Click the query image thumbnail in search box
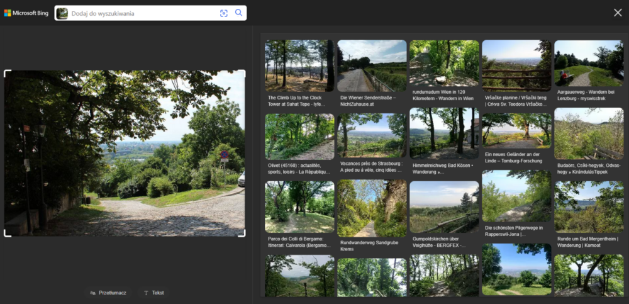 click(x=62, y=13)
